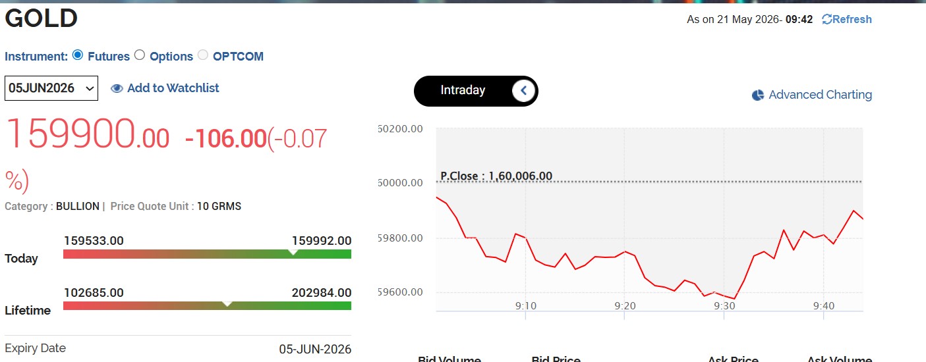Click the Intraday chart mode label
This screenshot has height=362, width=926.
click(x=463, y=90)
